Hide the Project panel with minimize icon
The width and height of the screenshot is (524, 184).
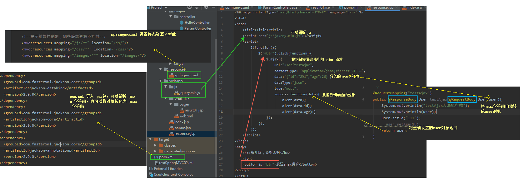pos(213,7)
